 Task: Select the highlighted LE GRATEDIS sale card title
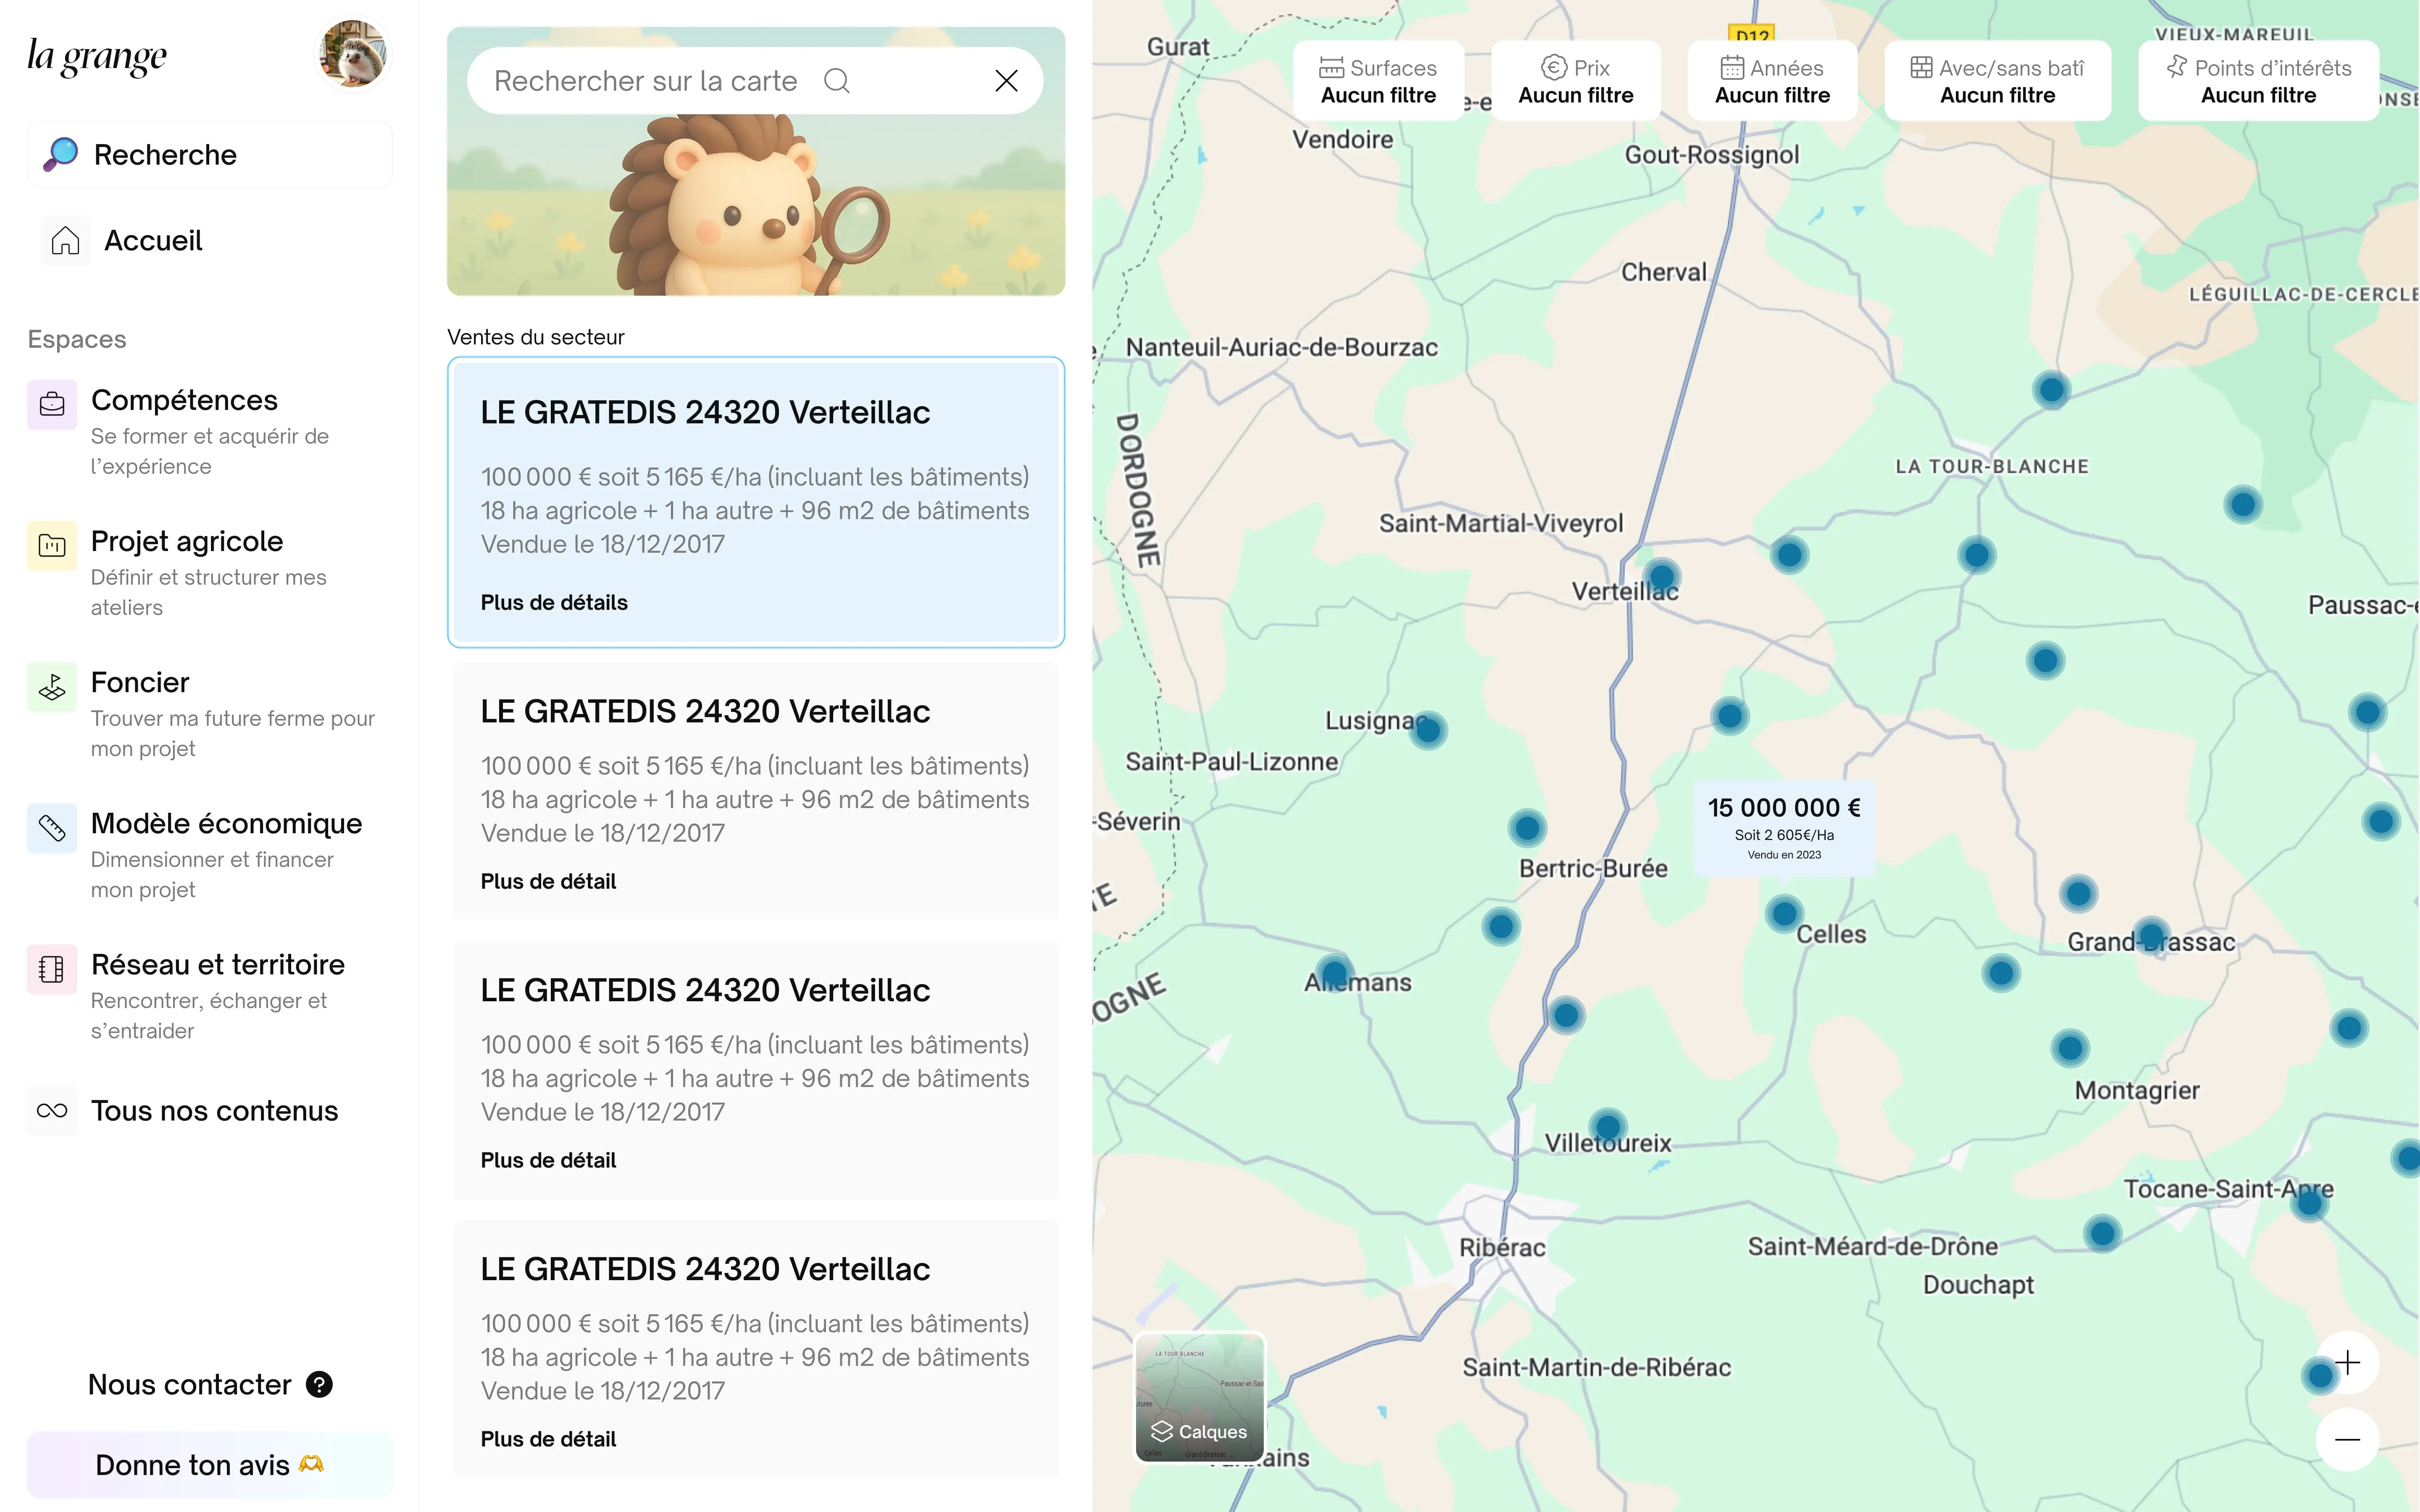[x=705, y=413]
